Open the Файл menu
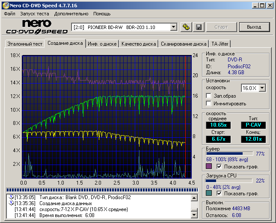The image size is (276, 223). 9,14
